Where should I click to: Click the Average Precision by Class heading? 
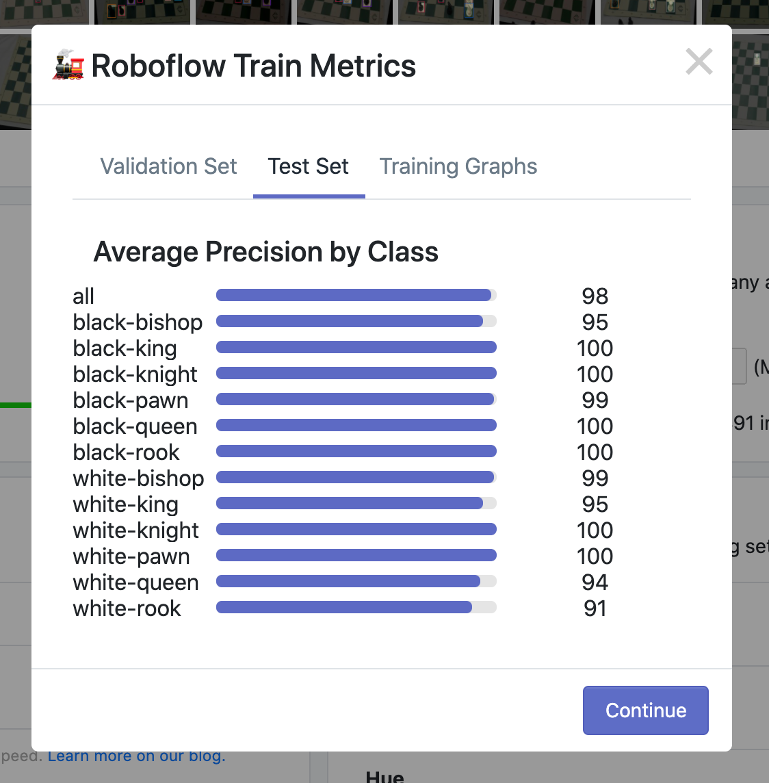[x=266, y=252]
